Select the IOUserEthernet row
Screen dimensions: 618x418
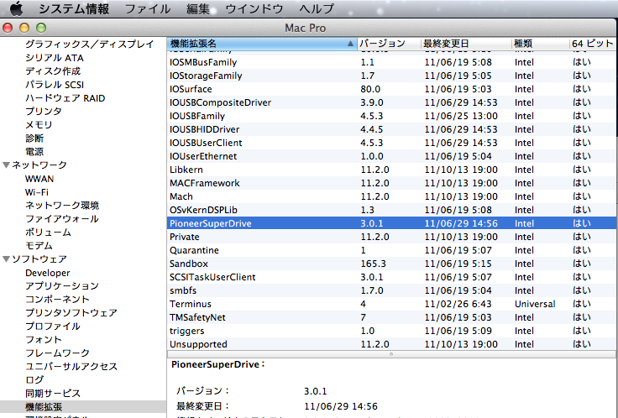point(391,156)
